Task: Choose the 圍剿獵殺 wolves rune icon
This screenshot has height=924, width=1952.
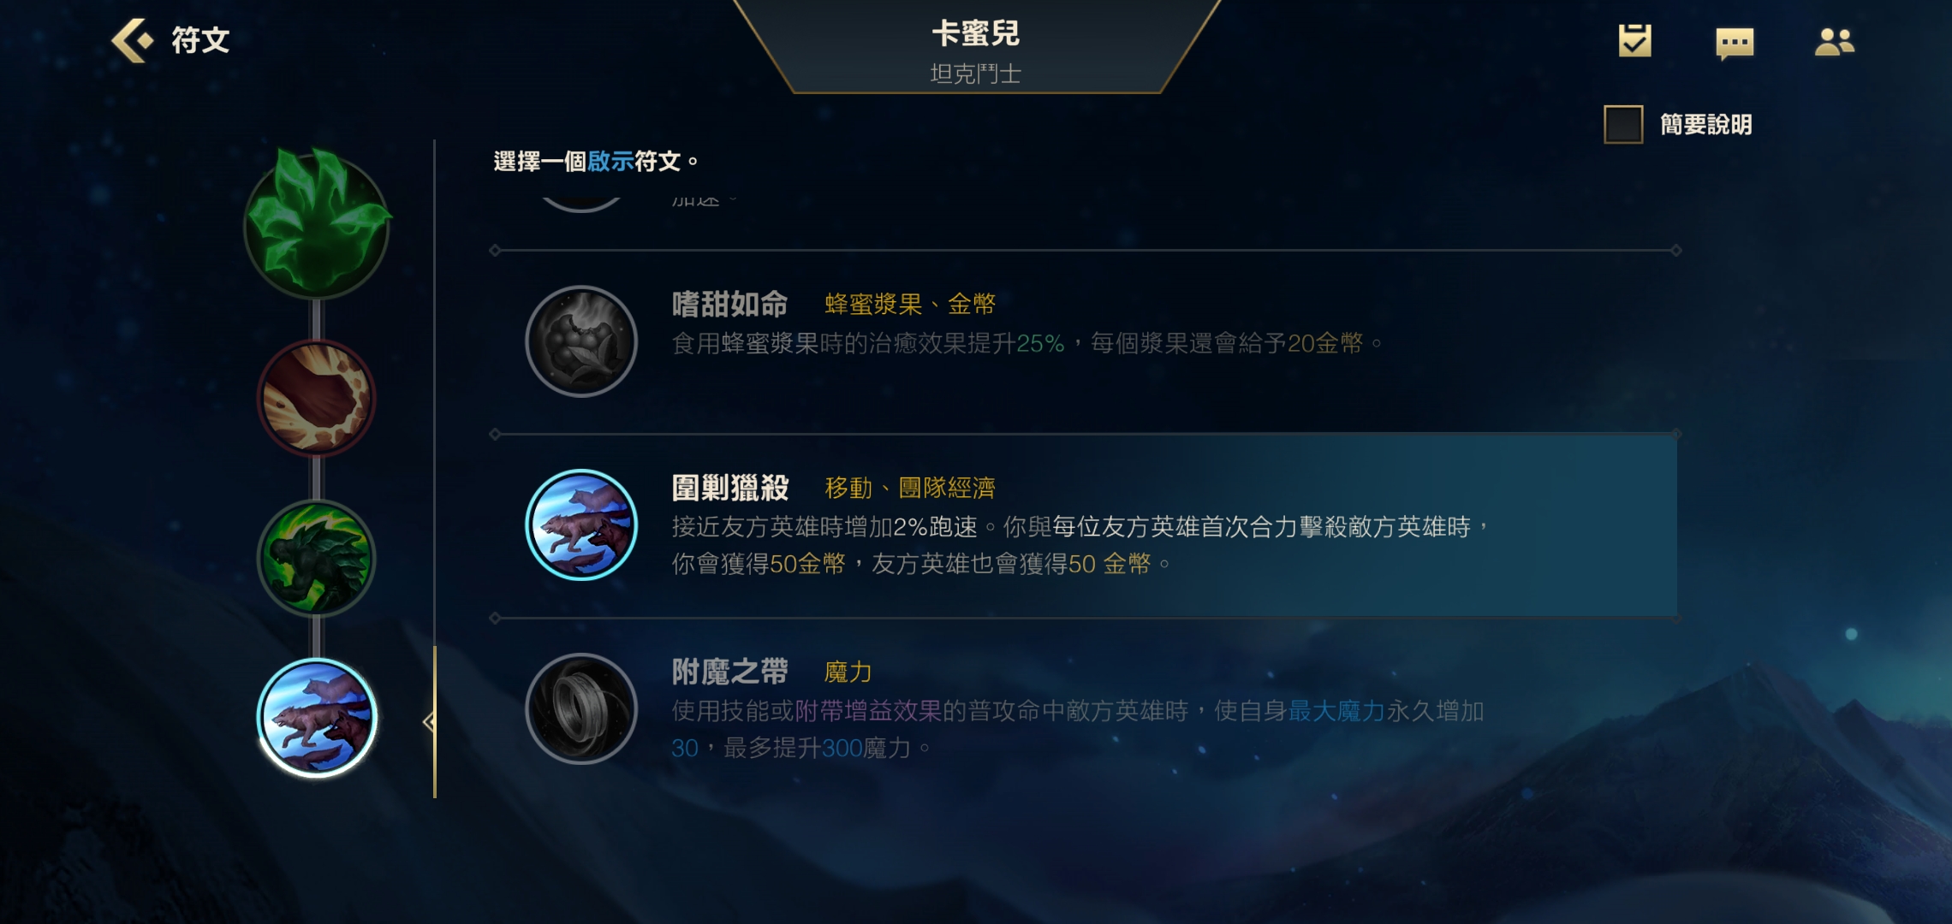Action: click(581, 525)
